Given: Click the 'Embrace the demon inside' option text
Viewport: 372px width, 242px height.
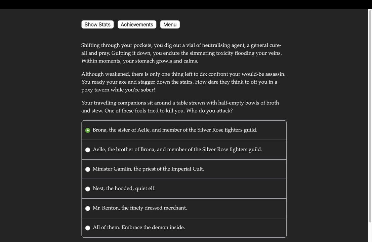Looking at the screenshot, I should [x=139, y=227].
